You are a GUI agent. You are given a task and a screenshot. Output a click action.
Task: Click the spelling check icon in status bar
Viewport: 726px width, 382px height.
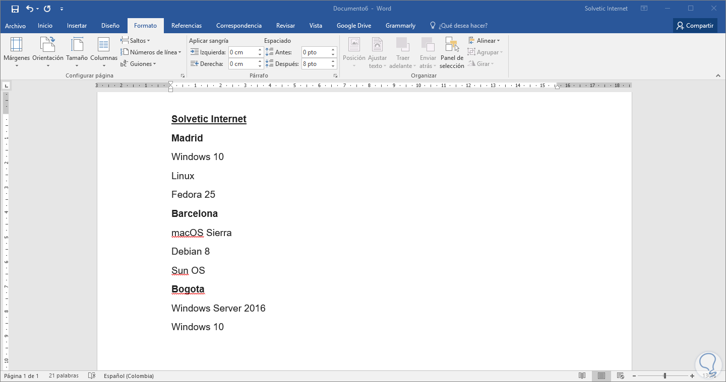tap(92, 375)
